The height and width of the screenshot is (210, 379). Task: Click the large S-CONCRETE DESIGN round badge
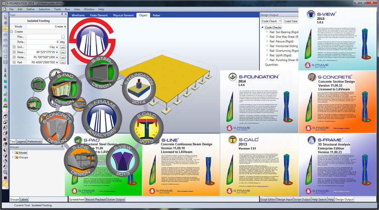click(x=57, y=128)
